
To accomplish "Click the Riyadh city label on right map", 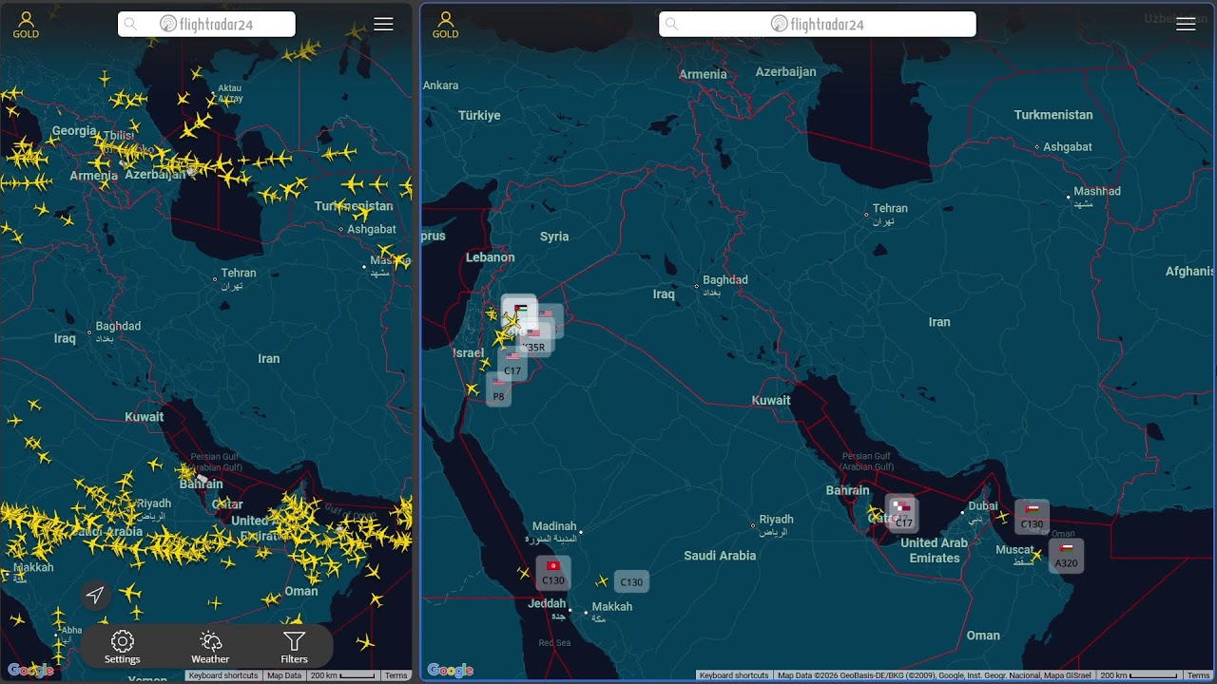I will 776,519.
